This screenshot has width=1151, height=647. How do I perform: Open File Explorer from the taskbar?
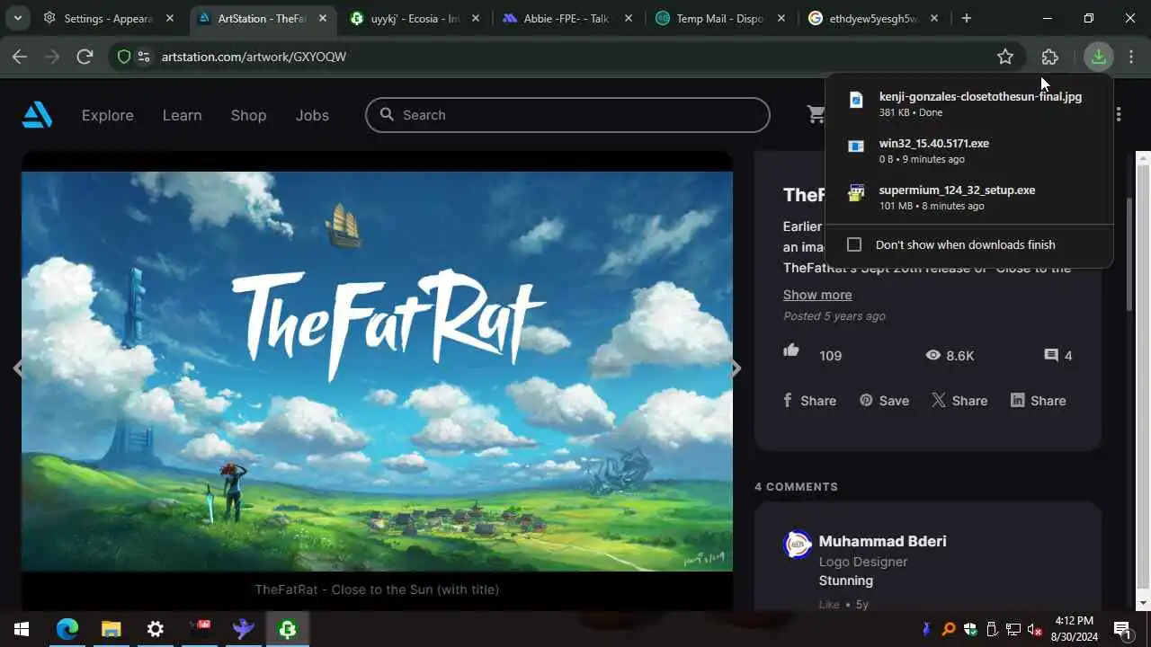[x=111, y=629]
